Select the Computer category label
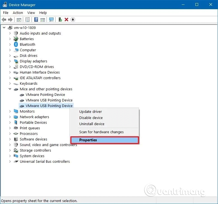218x204 pixels. [28, 50]
